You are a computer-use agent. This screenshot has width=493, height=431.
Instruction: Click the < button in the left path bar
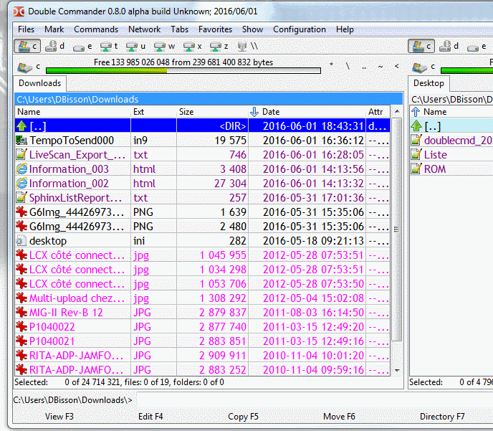coord(397,66)
